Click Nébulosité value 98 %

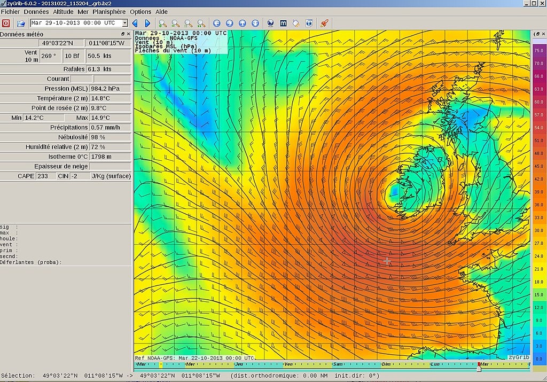110,137
